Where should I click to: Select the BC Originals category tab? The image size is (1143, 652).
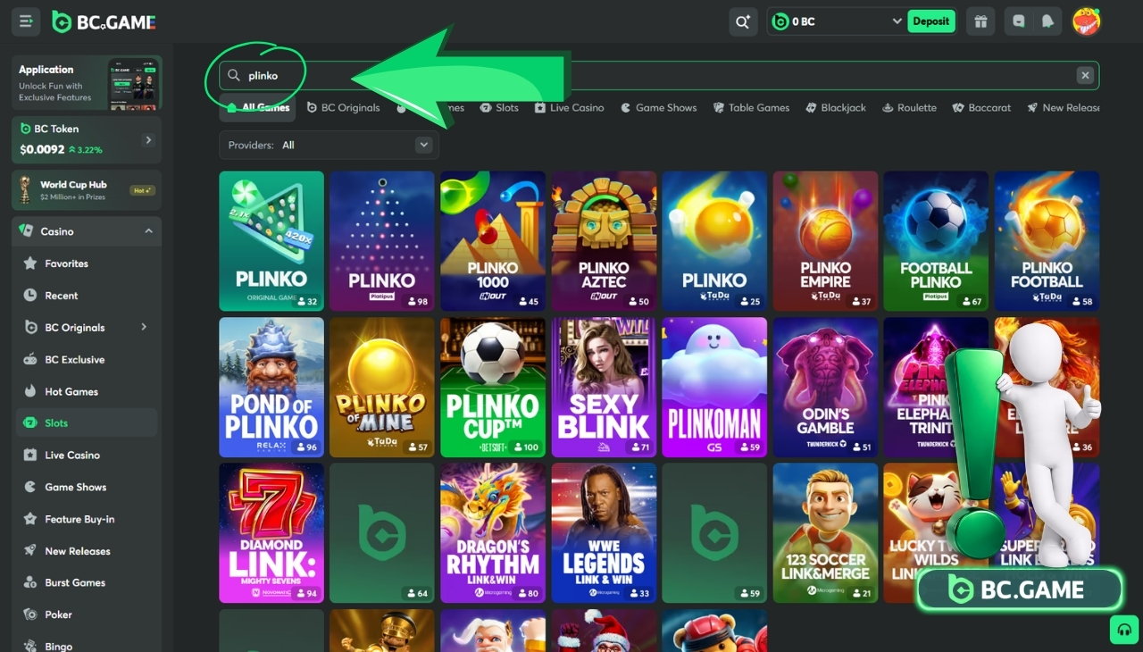[x=343, y=108]
